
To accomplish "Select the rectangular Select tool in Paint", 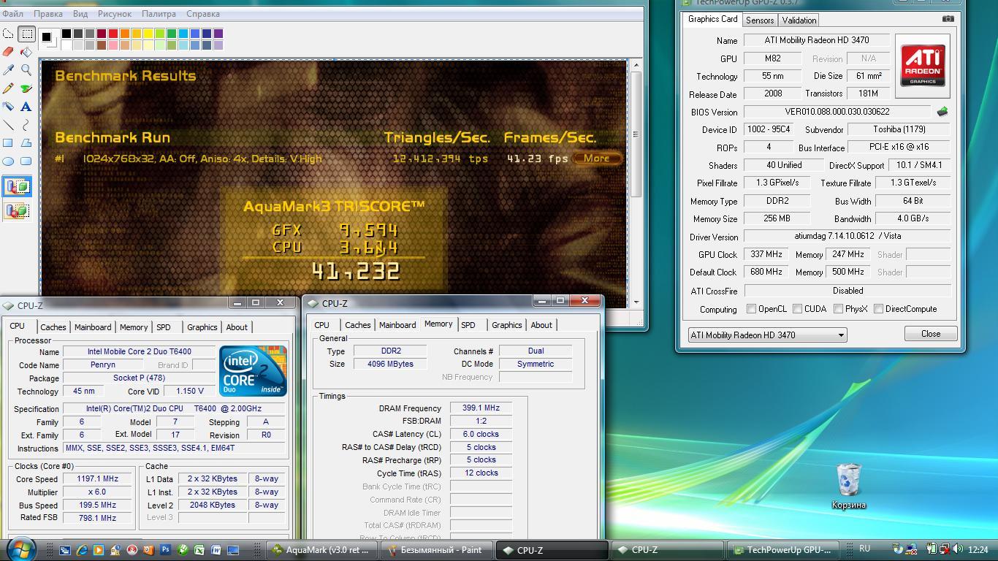I will (26, 34).
